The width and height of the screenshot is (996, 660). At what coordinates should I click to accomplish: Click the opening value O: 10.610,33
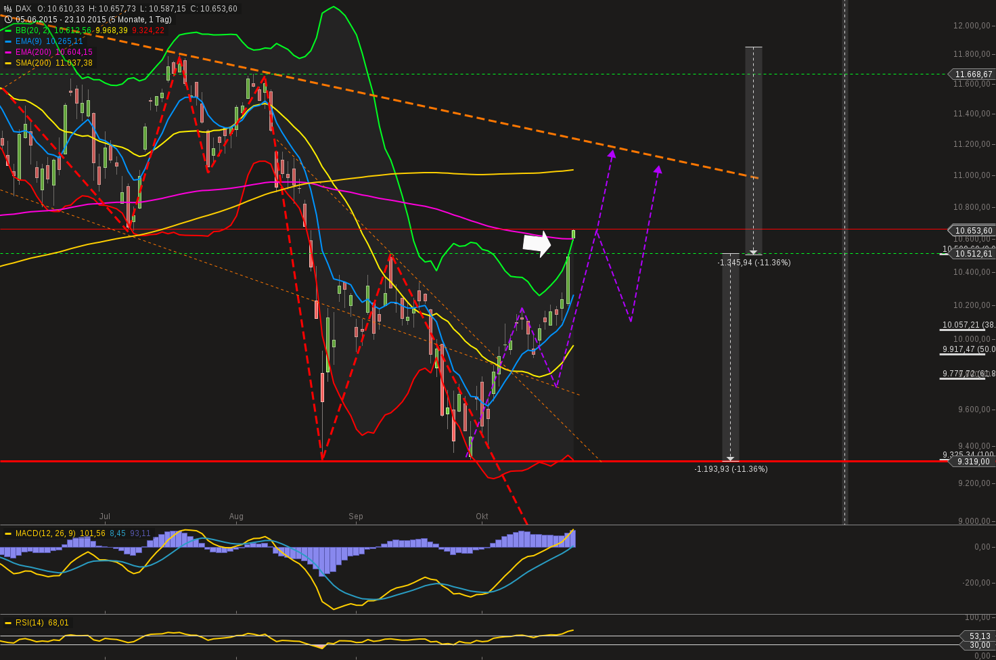pyautogui.click(x=61, y=9)
